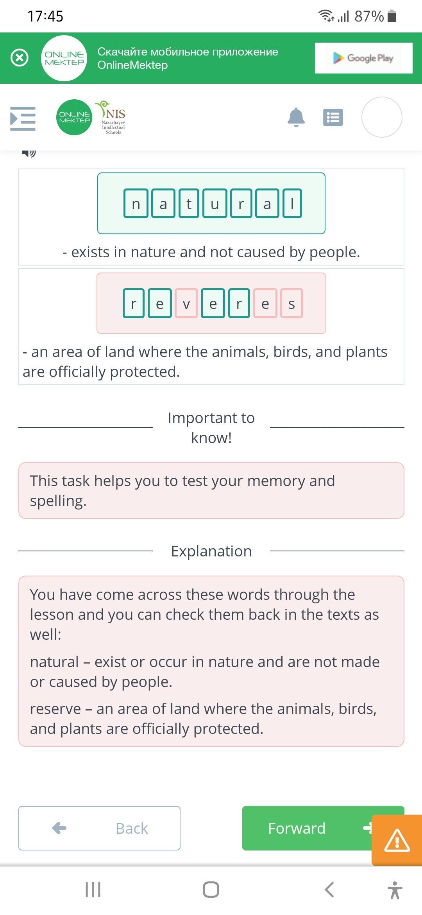Tap the orange warning report icon
The height and width of the screenshot is (915, 422).
point(397,840)
